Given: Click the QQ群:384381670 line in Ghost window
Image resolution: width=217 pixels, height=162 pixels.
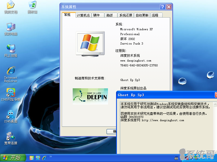Looking at the screenshot, I should [132, 117].
